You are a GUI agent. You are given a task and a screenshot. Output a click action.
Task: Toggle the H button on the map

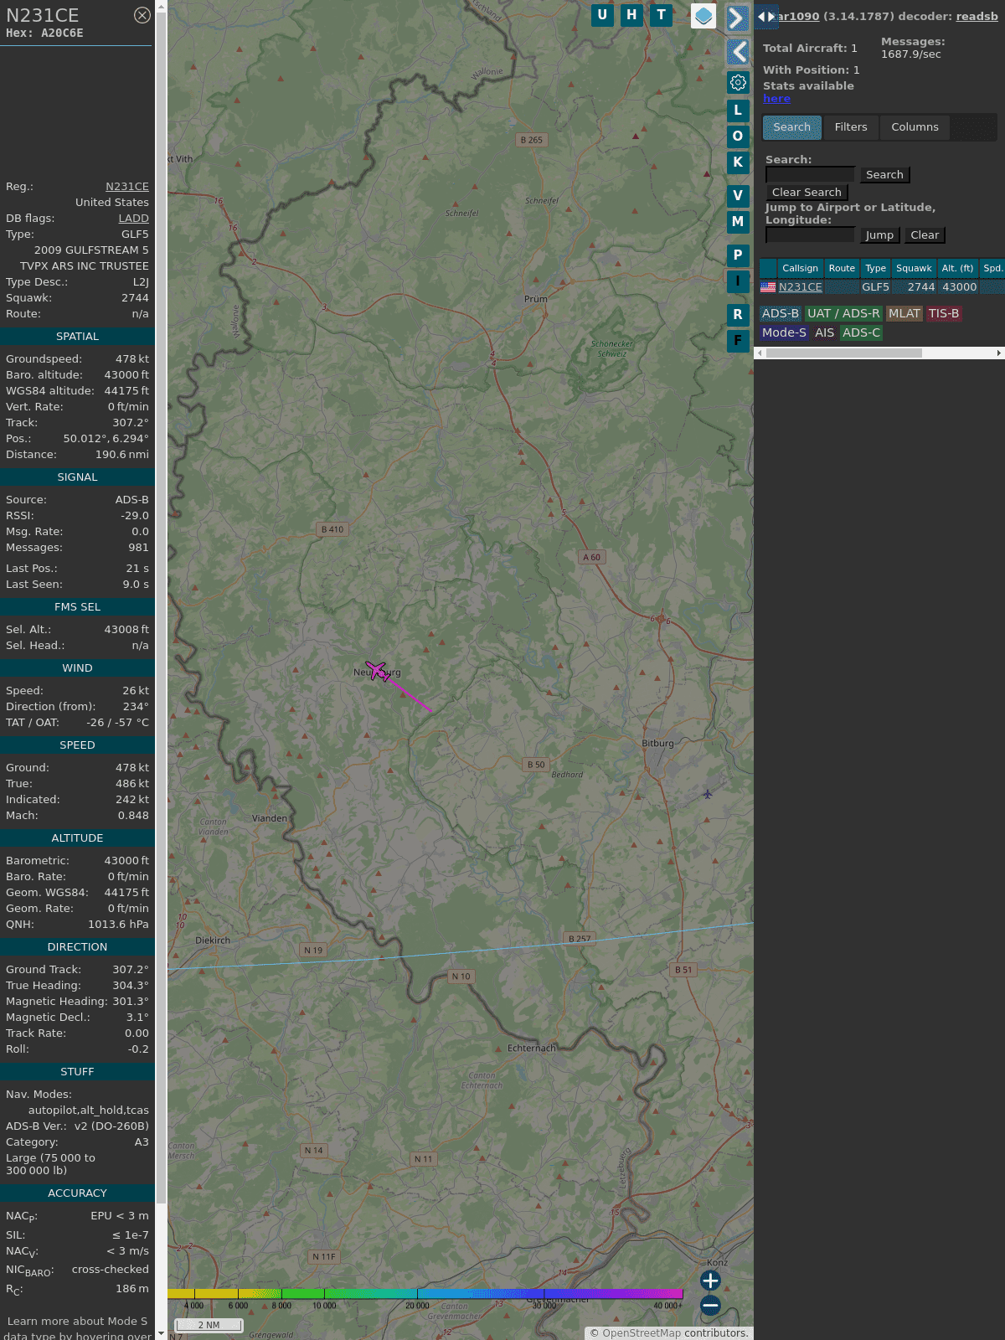[x=631, y=15]
